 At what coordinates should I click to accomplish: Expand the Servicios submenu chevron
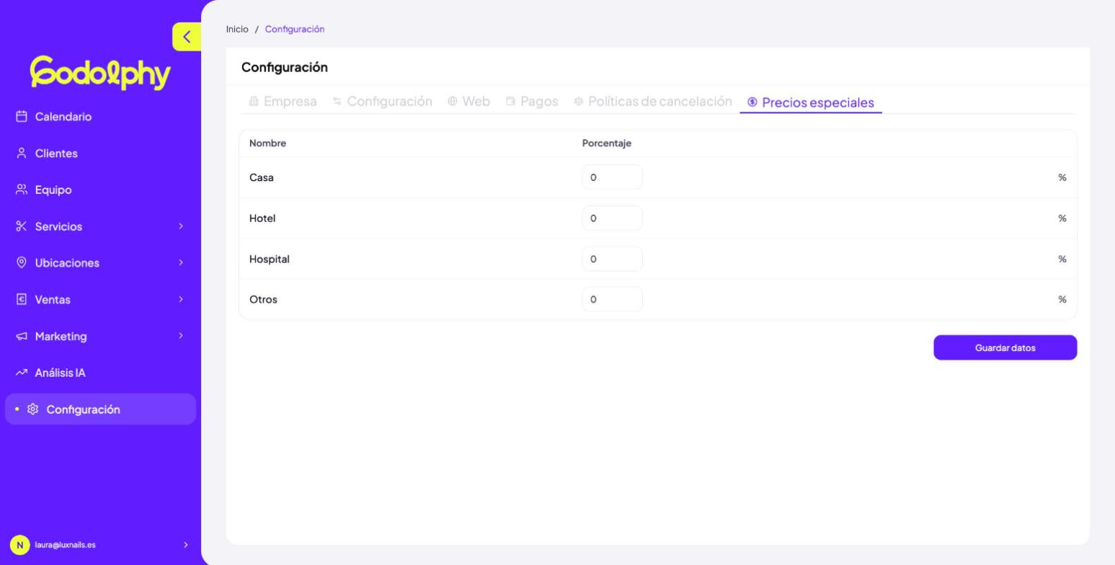181,226
